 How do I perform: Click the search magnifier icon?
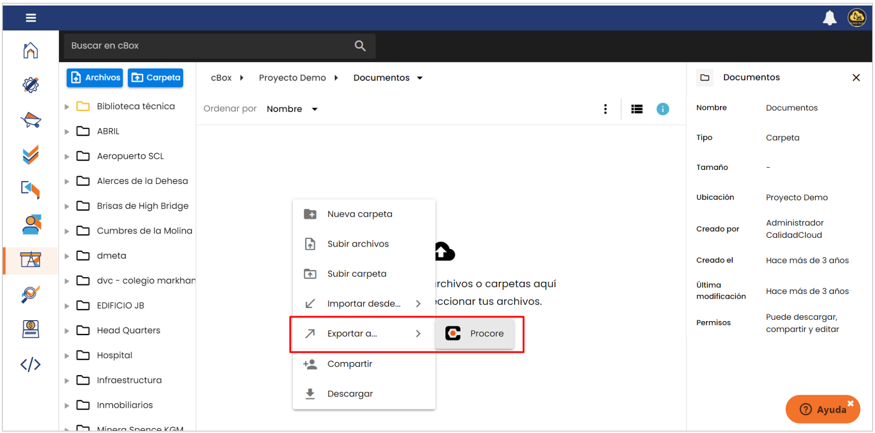(x=360, y=46)
